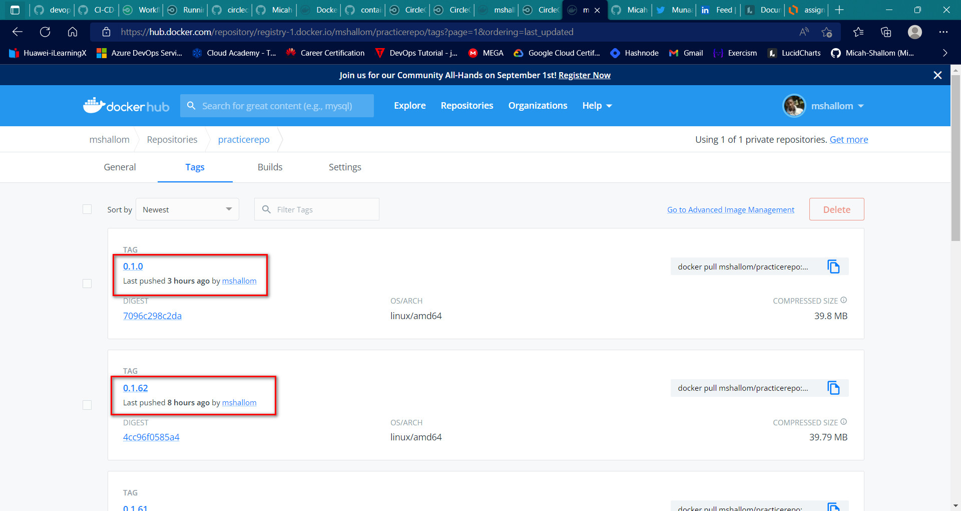Focus the Filter Tags input

click(317, 209)
